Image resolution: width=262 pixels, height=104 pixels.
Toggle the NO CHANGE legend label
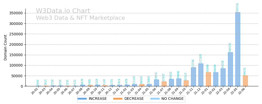[172, 99]
